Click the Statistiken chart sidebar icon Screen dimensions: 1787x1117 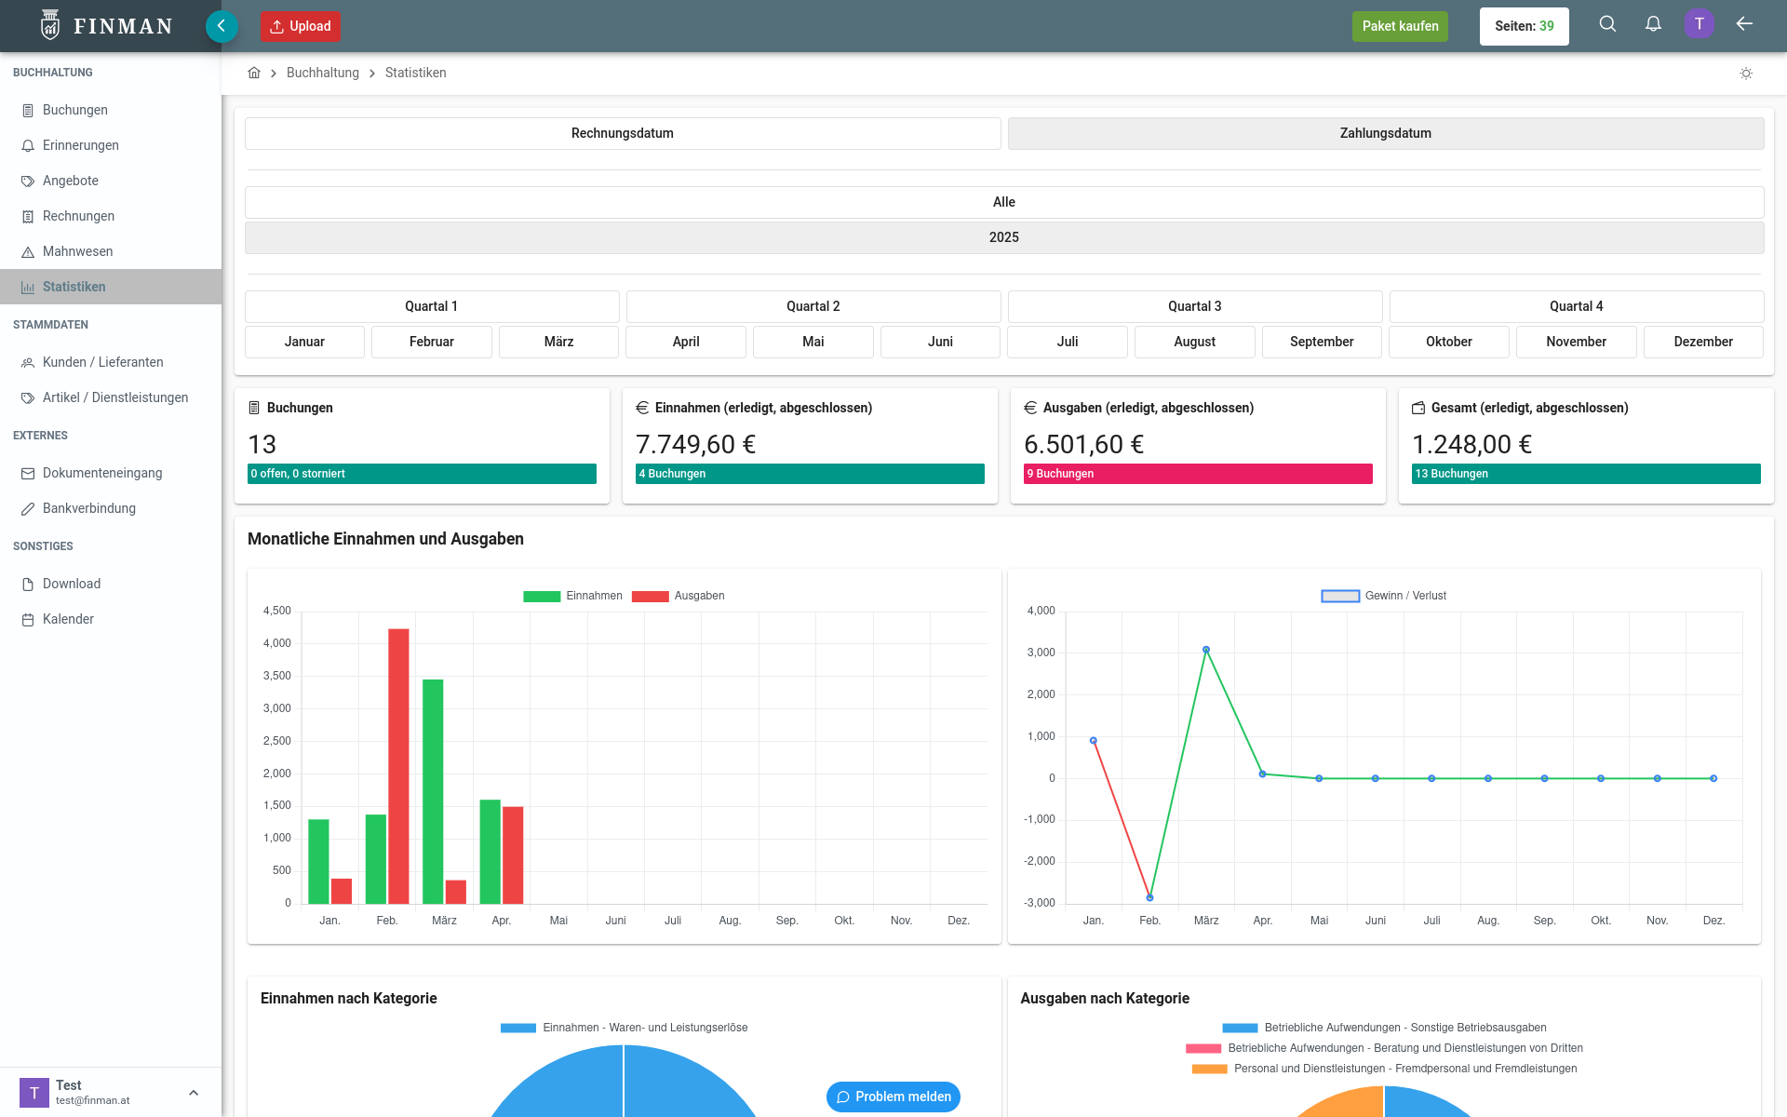tap(28, 288)
